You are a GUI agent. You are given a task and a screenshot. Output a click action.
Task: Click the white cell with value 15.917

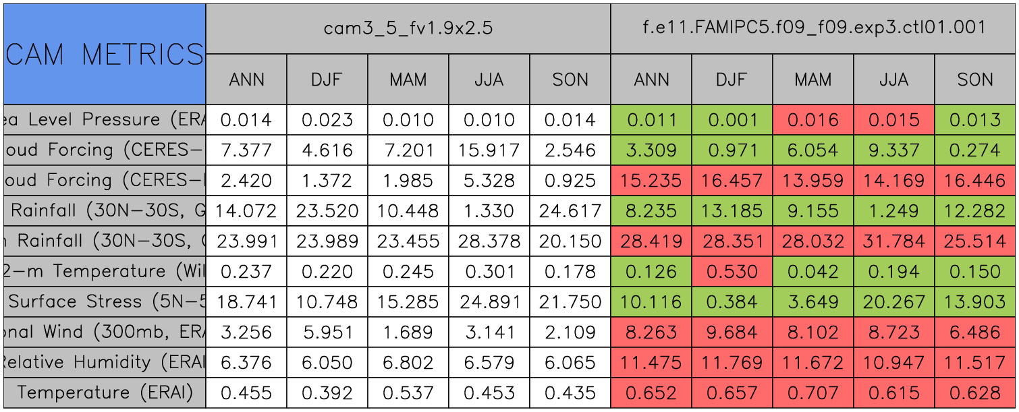point(489,150)
